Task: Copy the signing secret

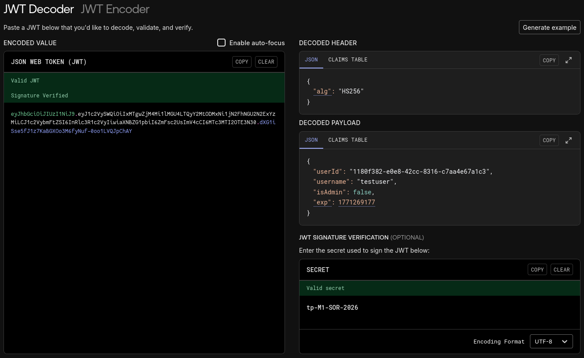Action: (x=537, y=270)
